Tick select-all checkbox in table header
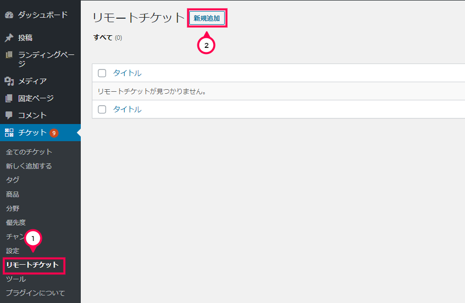Image resolution: width=465 pixels, height=303 pixels. (x=102, y=73)
